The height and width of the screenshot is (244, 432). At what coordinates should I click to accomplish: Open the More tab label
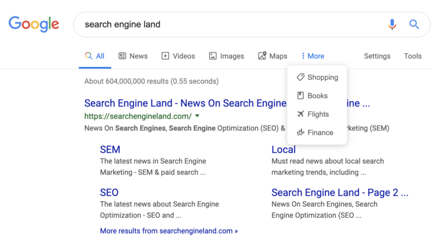316,56
